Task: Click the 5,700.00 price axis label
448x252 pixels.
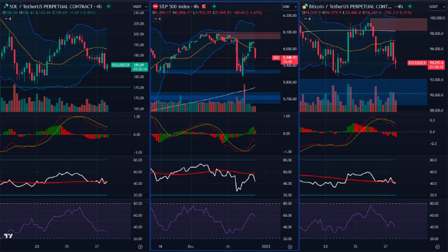Action: tap(290, 99)
